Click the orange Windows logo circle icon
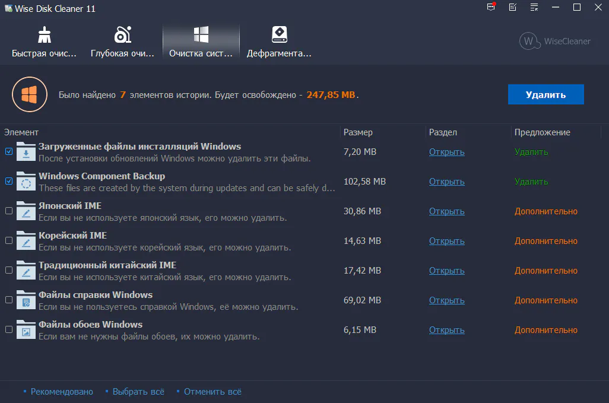Image resolution: width=609 pixels, height=403 pixels. click(30, 94)
